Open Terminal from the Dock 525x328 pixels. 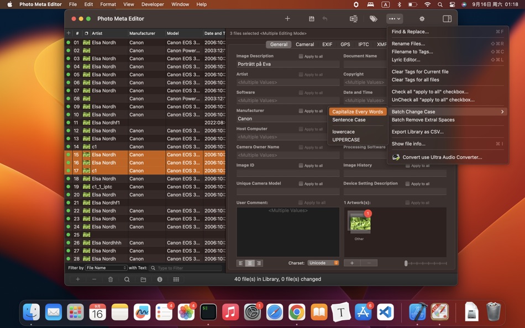pyautogui.click(x=208, y=313)
